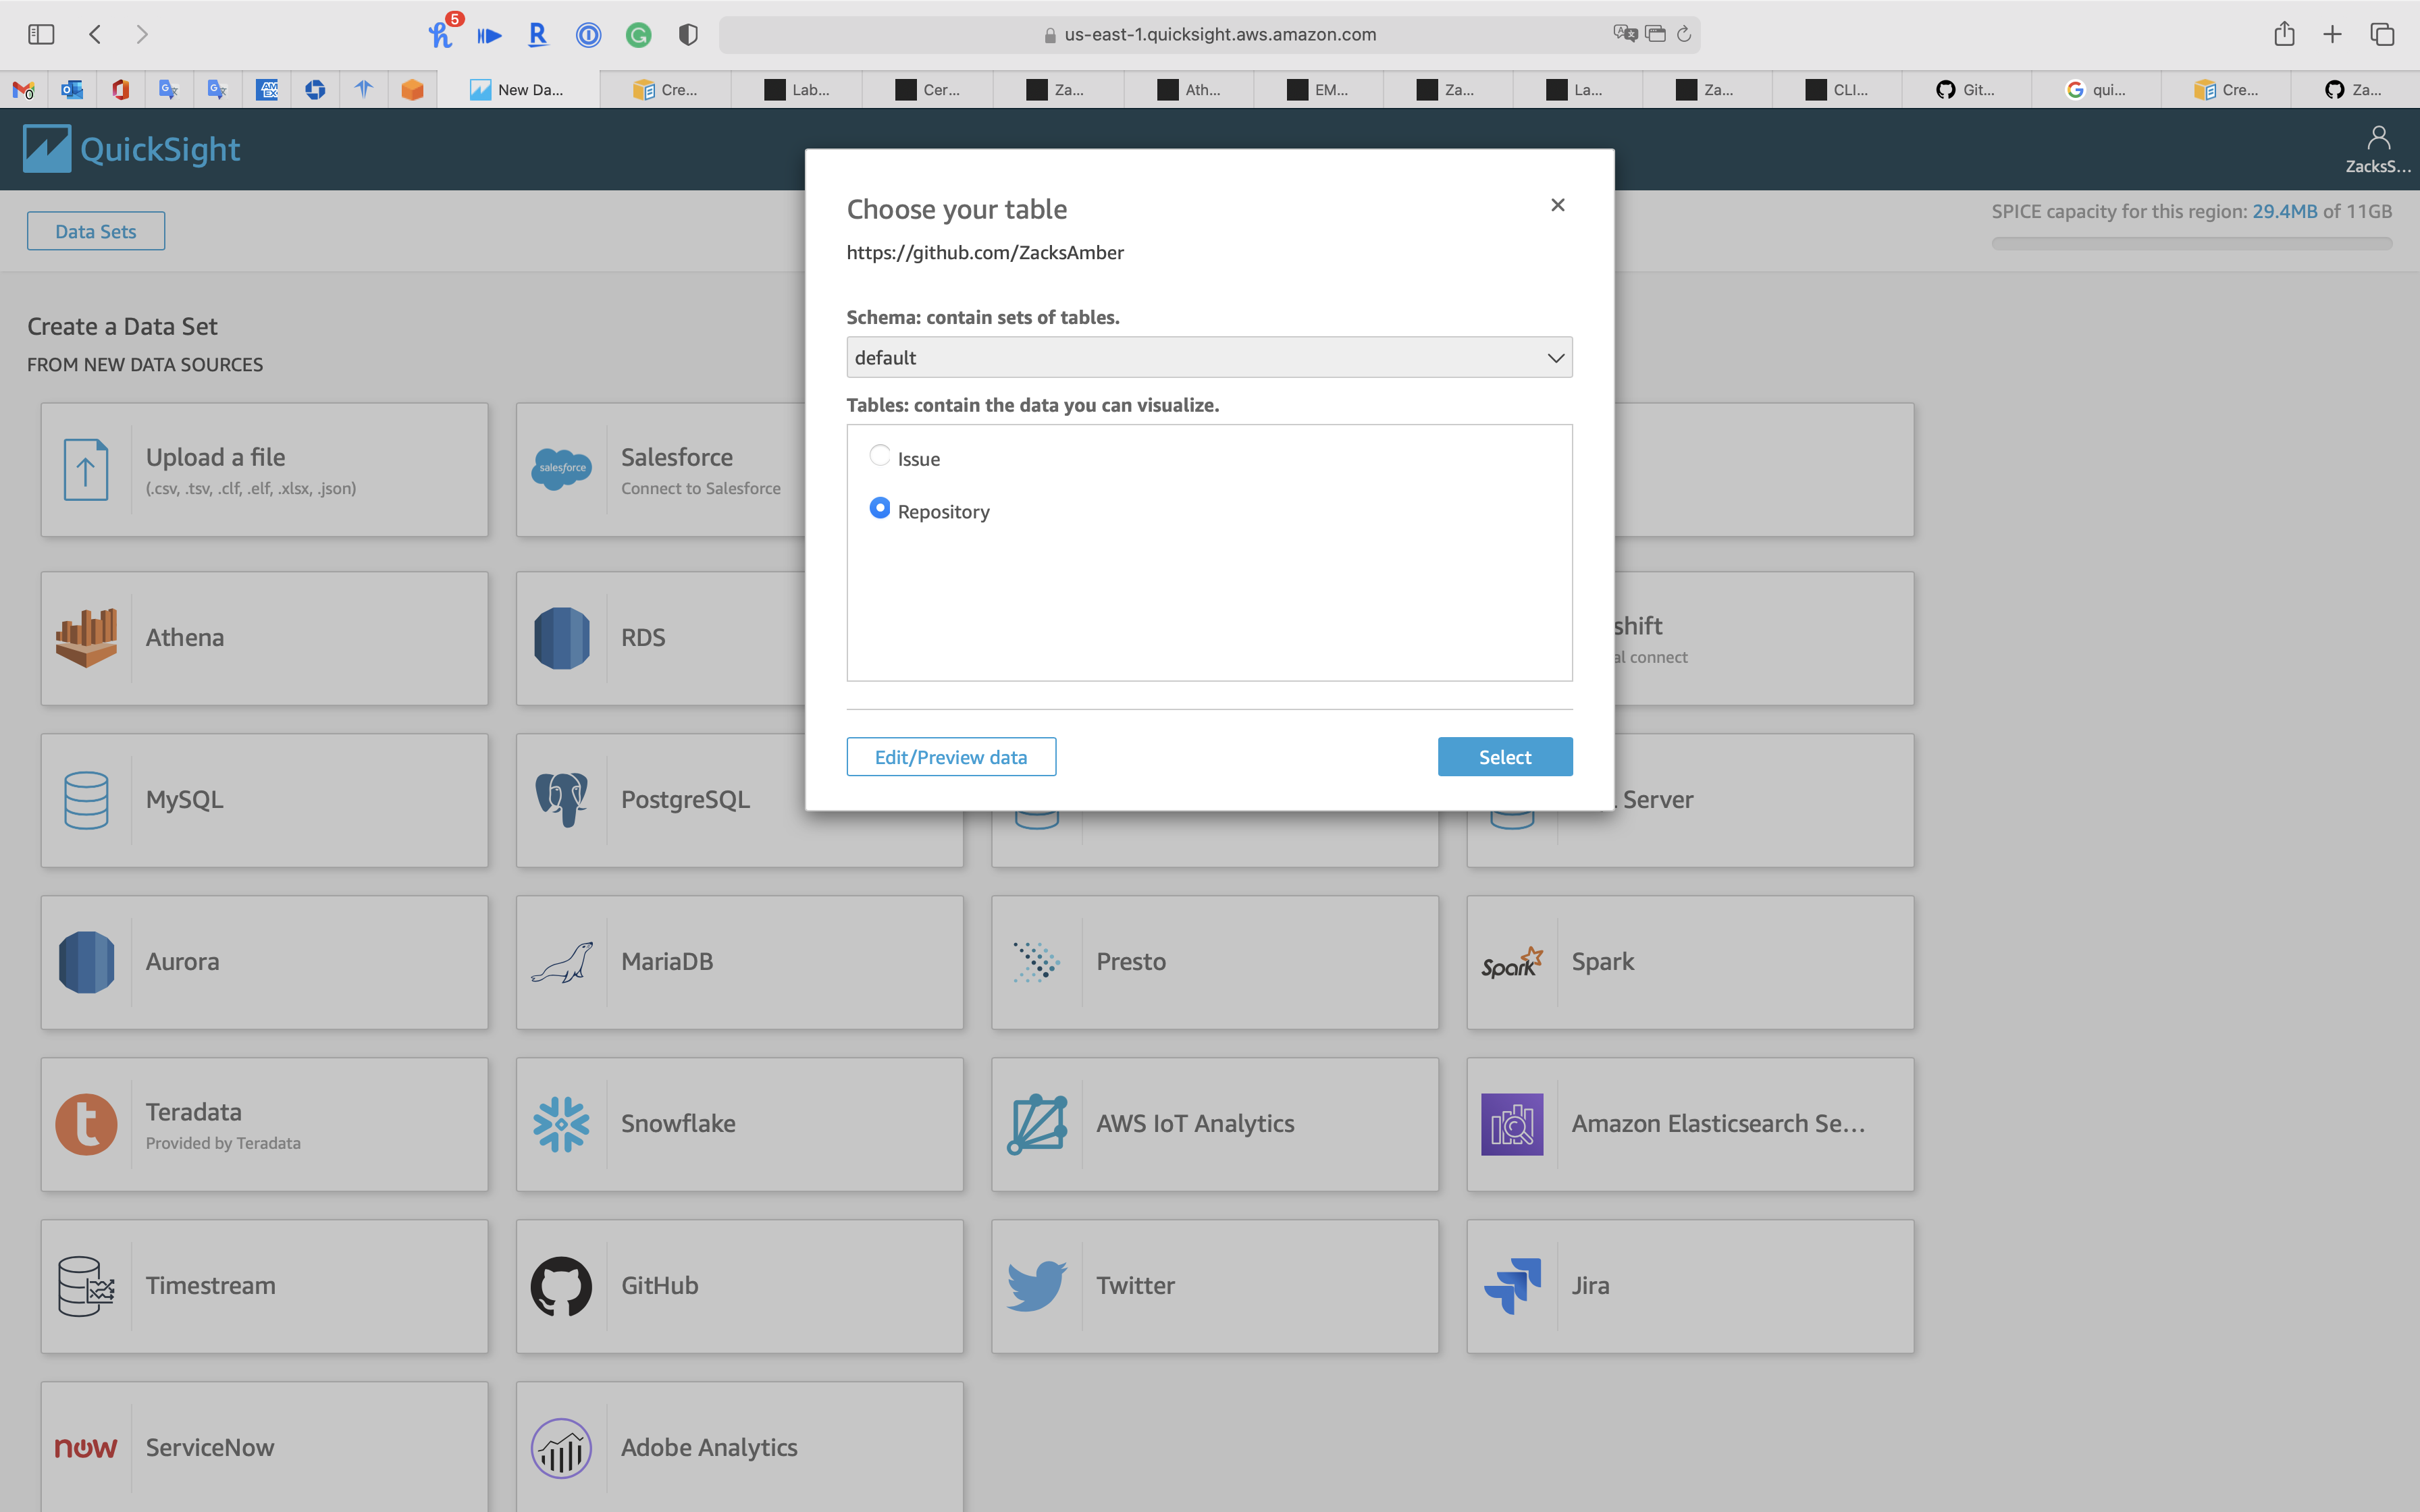Select the Issue table radio button

[880, 456]
